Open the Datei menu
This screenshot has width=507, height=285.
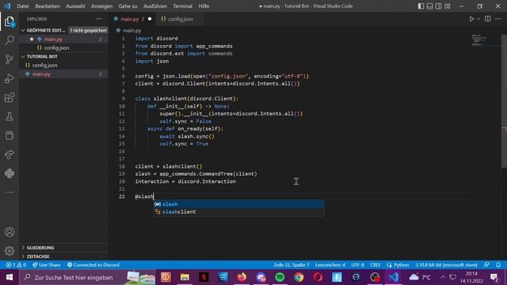pyautogui.click(x=23, y=6)
